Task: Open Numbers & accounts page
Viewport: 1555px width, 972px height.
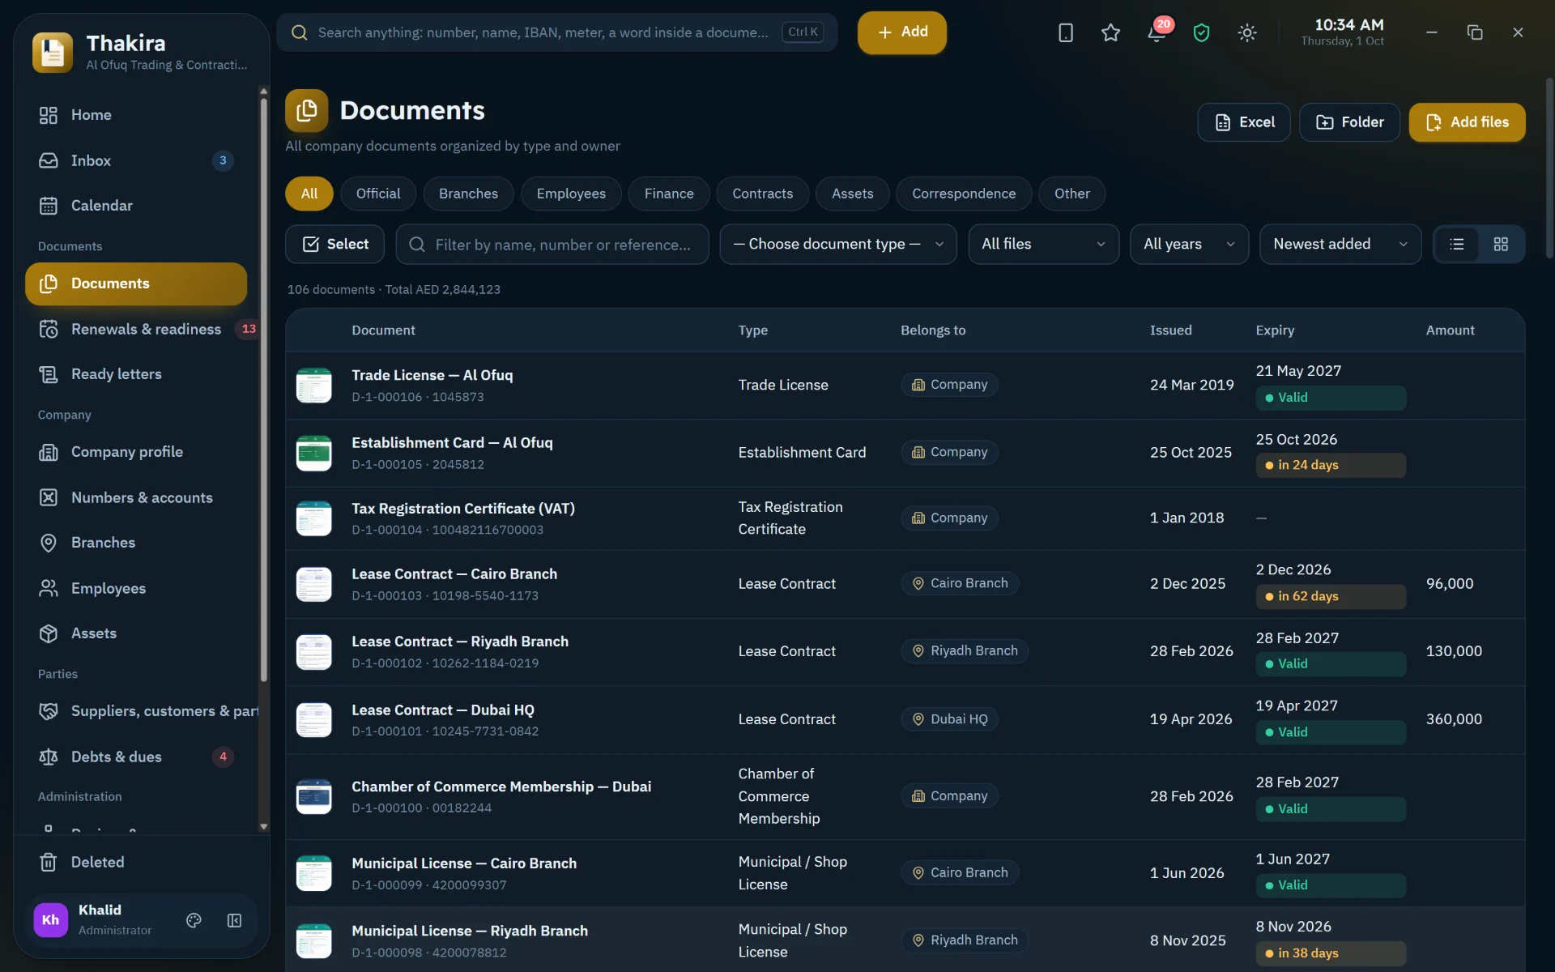Action: coord(138,497)
